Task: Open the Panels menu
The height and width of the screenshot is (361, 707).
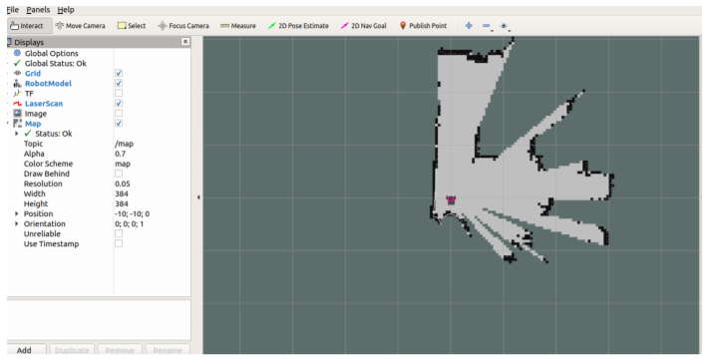Action: click(38, 9)
